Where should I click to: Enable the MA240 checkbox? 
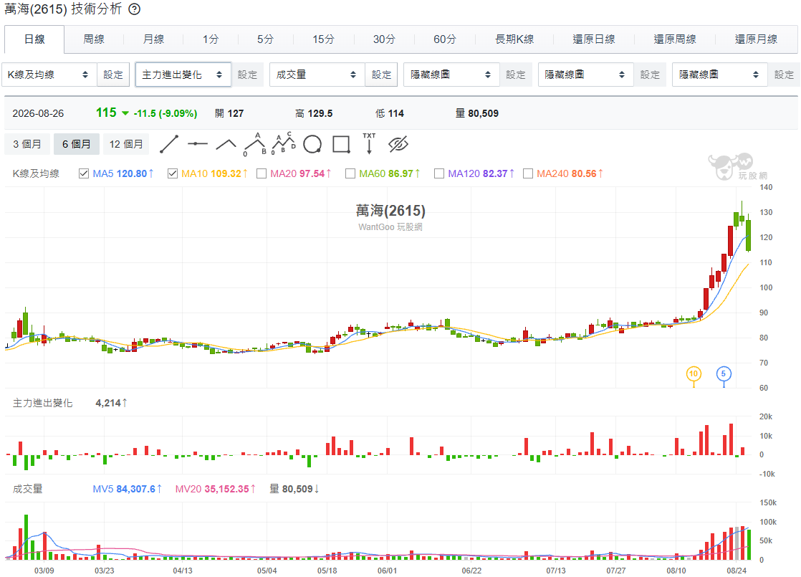[x=528, y=173]
